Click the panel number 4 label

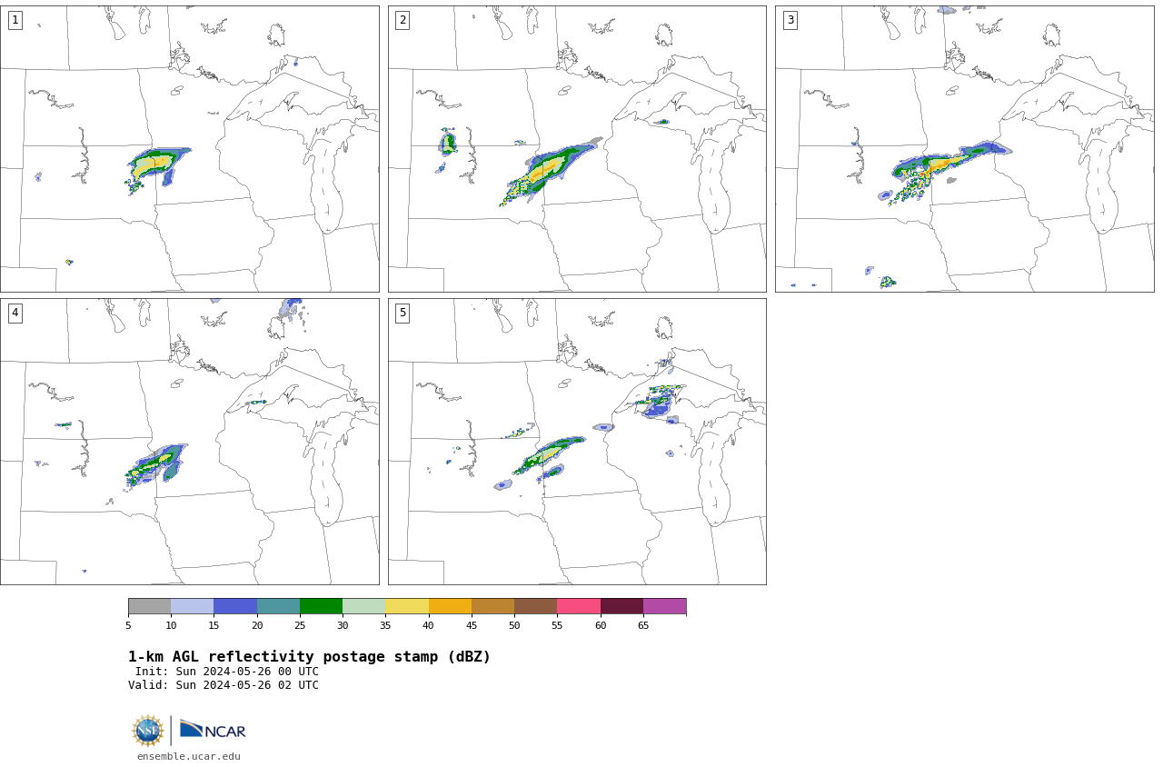pos(15,313)
